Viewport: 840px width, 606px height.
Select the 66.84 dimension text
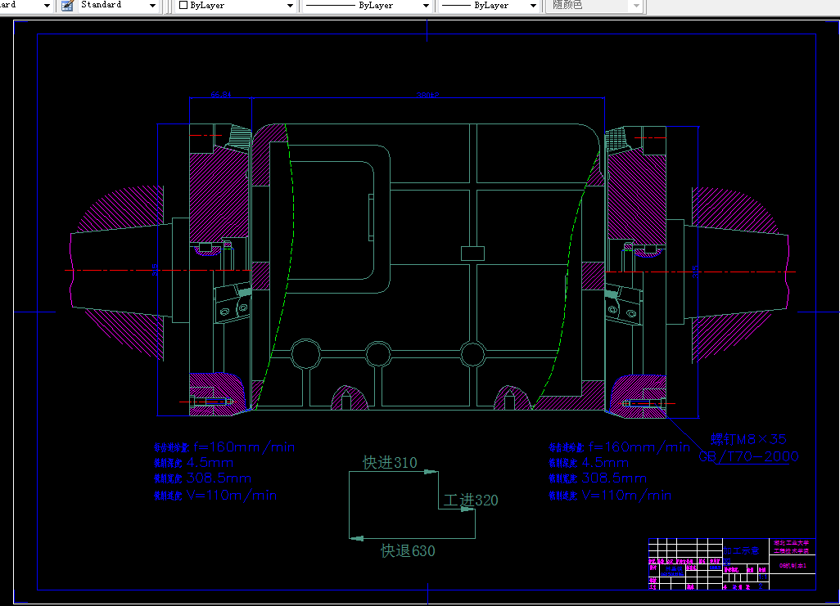pos(221,95)
